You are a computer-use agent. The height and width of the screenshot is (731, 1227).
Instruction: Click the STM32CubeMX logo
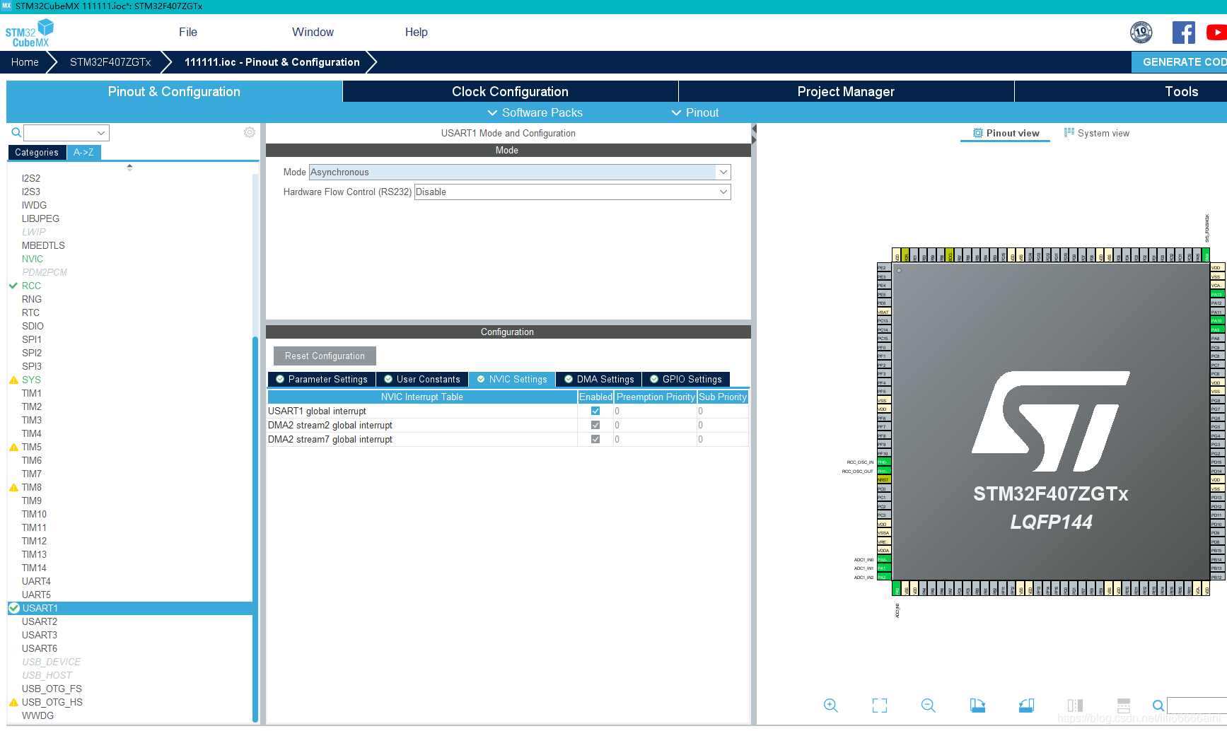pyautogui.click(x=29, y=33)
